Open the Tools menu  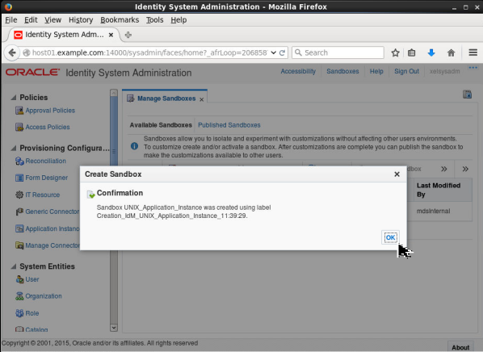pyautogui.click(x=154, y=20)
